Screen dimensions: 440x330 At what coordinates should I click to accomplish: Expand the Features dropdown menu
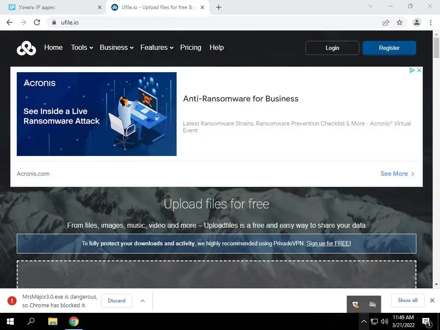(157, 47)
